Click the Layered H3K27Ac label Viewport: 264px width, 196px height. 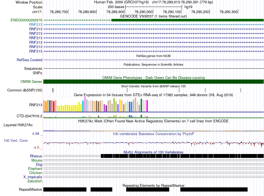point(18,125)
